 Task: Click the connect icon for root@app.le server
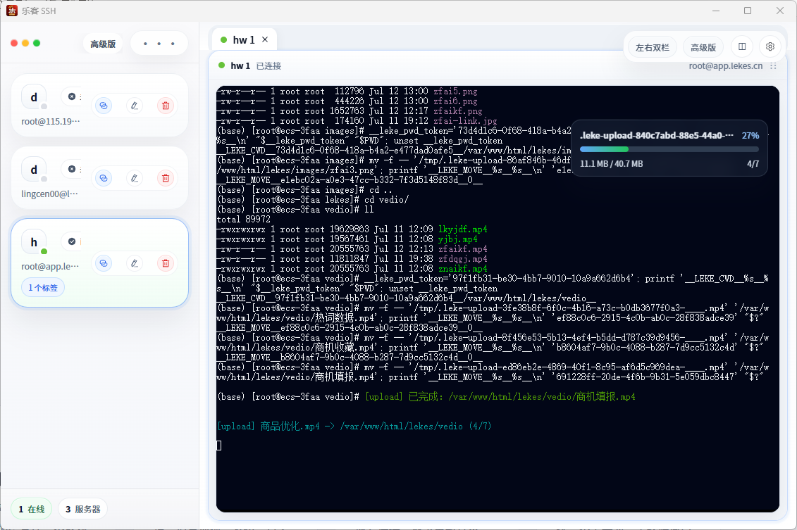click(103, 263)
